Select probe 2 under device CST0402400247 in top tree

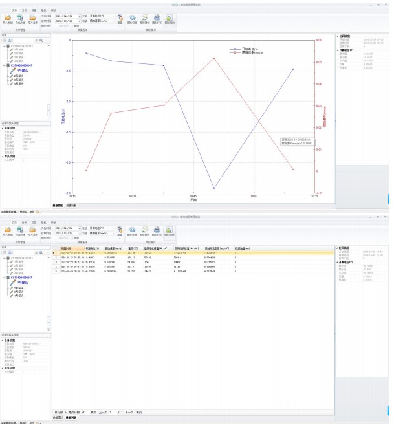pos(19,76)
